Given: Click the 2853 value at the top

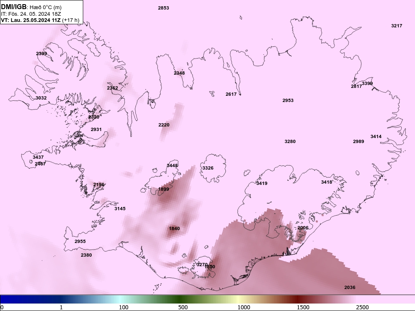Looking at the screenshot, I should click(x=163, y=8).
